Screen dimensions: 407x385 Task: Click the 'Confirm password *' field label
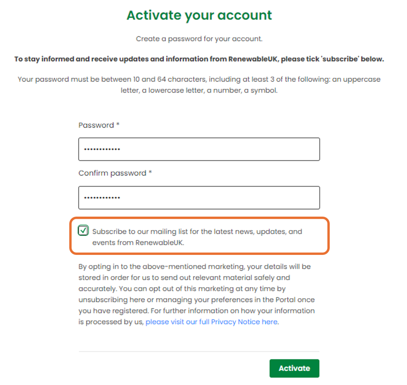coord(115,173)
